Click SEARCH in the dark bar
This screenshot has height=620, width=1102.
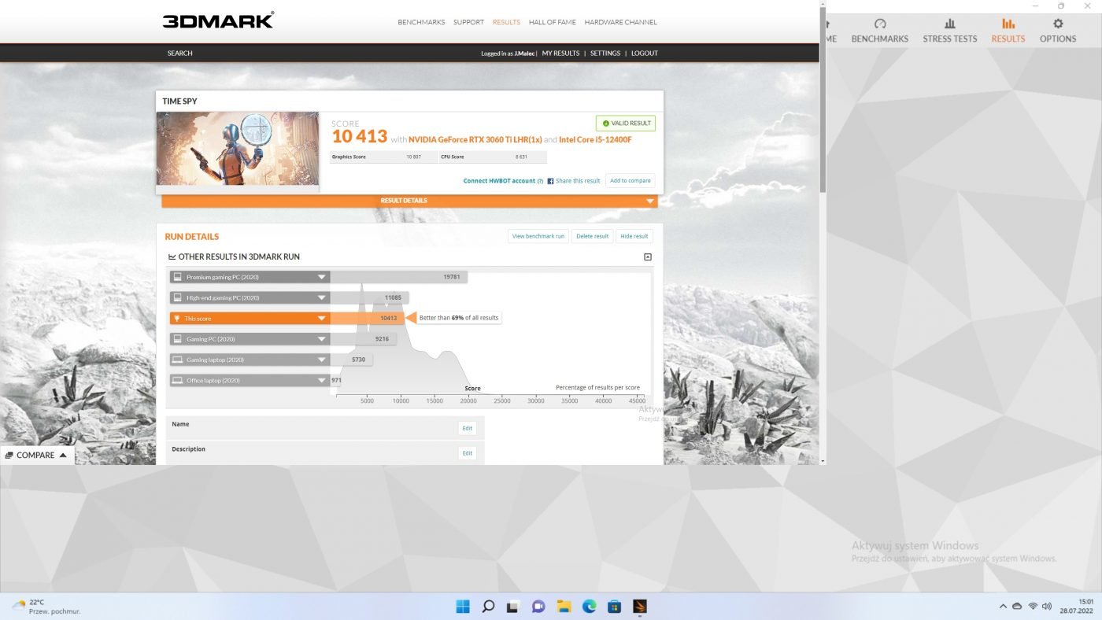point(179,54)
